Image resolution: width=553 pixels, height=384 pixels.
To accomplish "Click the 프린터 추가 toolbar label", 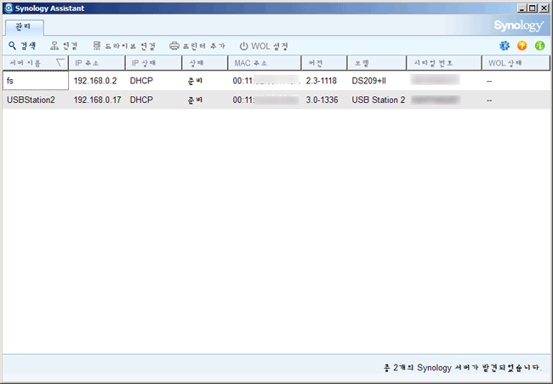I will pyautogui.click(x=203, y=46).
